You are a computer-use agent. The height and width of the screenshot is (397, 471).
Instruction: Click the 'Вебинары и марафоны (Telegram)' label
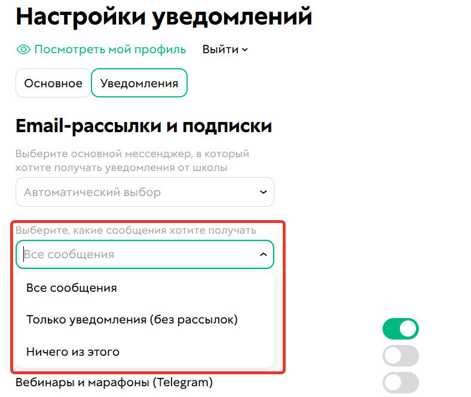(114, 382)
